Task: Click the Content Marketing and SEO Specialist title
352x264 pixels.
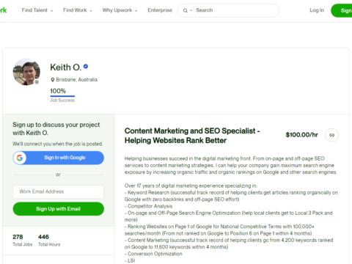Action: 192,136
